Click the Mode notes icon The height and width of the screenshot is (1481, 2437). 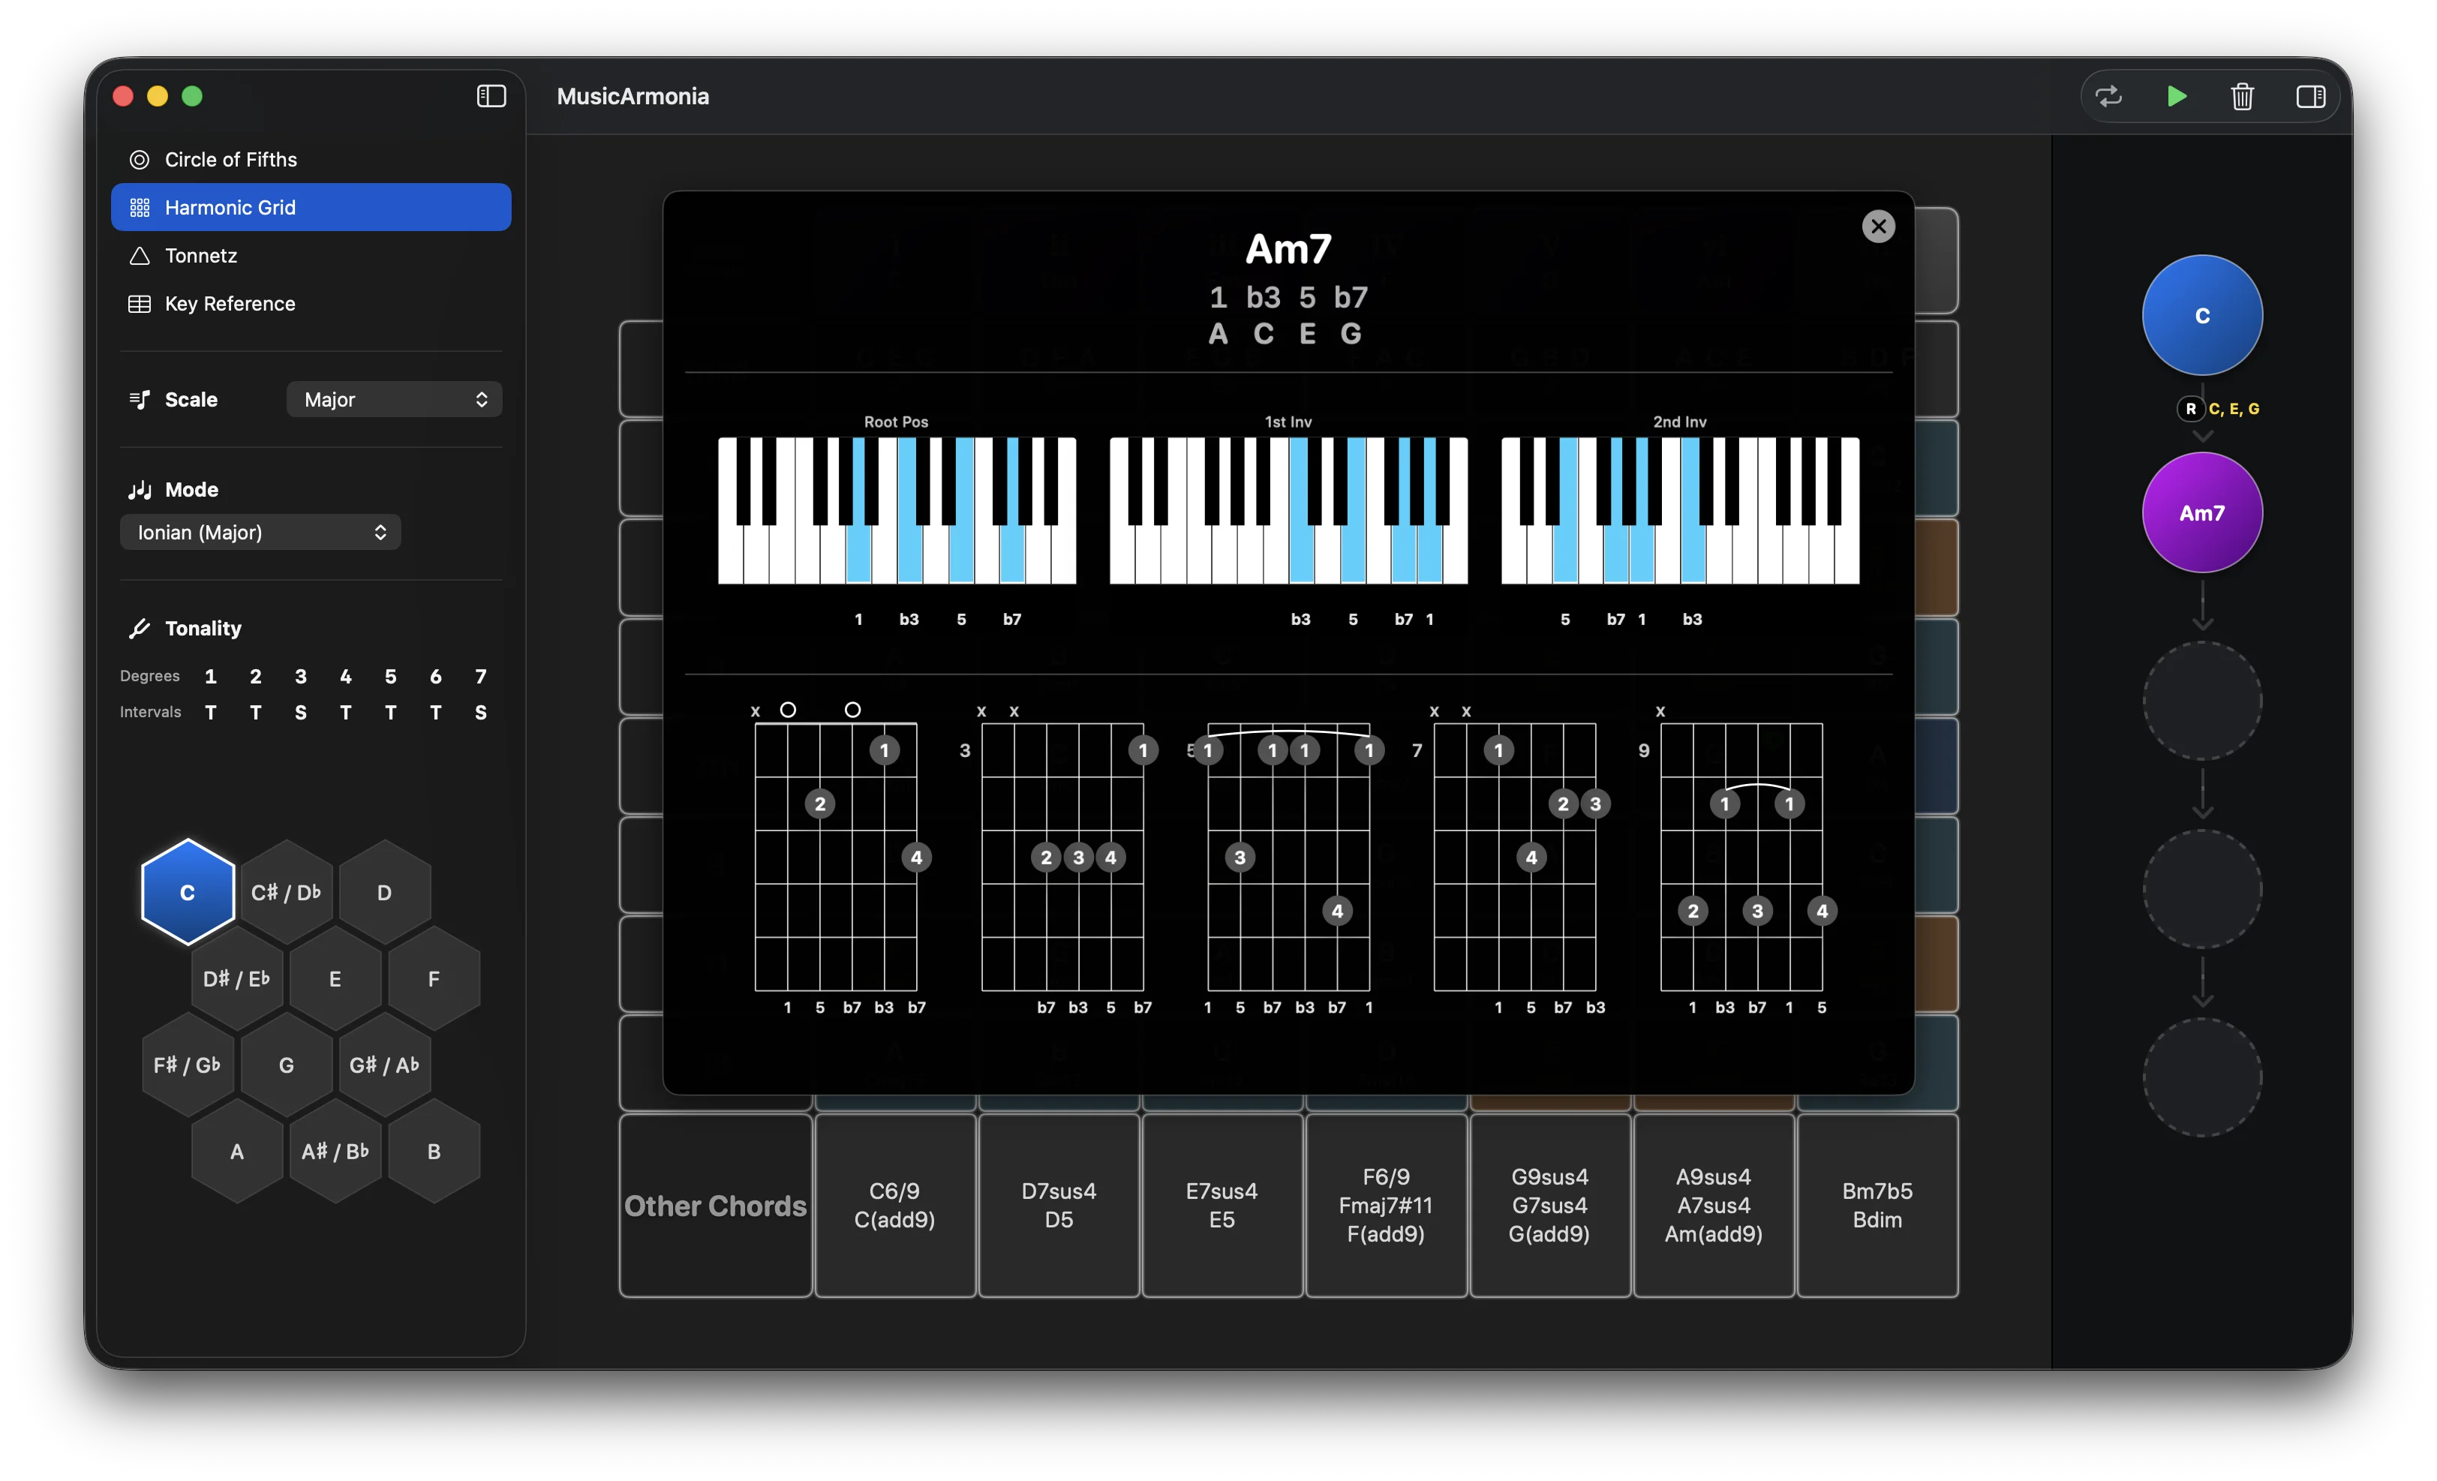[x=140, y=489]
